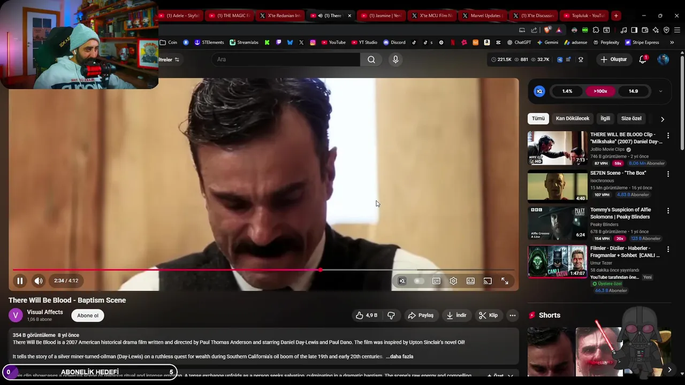Switch to the Adele - Skyfall browser tab
The height and width of the screenshot is (385, 685).
tap(181, 16)
